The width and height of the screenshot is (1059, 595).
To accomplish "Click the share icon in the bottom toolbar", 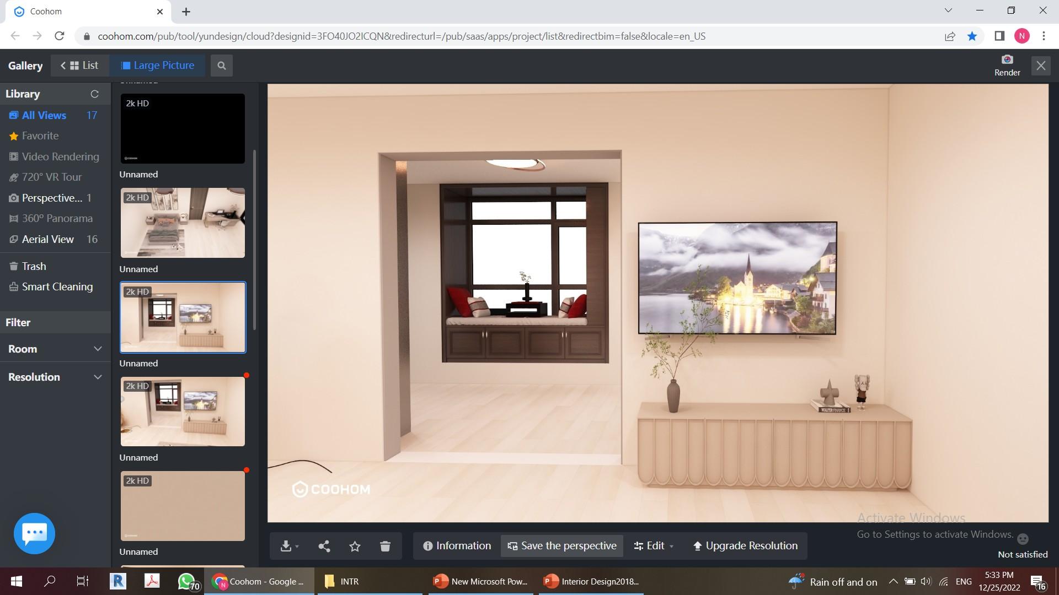I will (324, 546).
